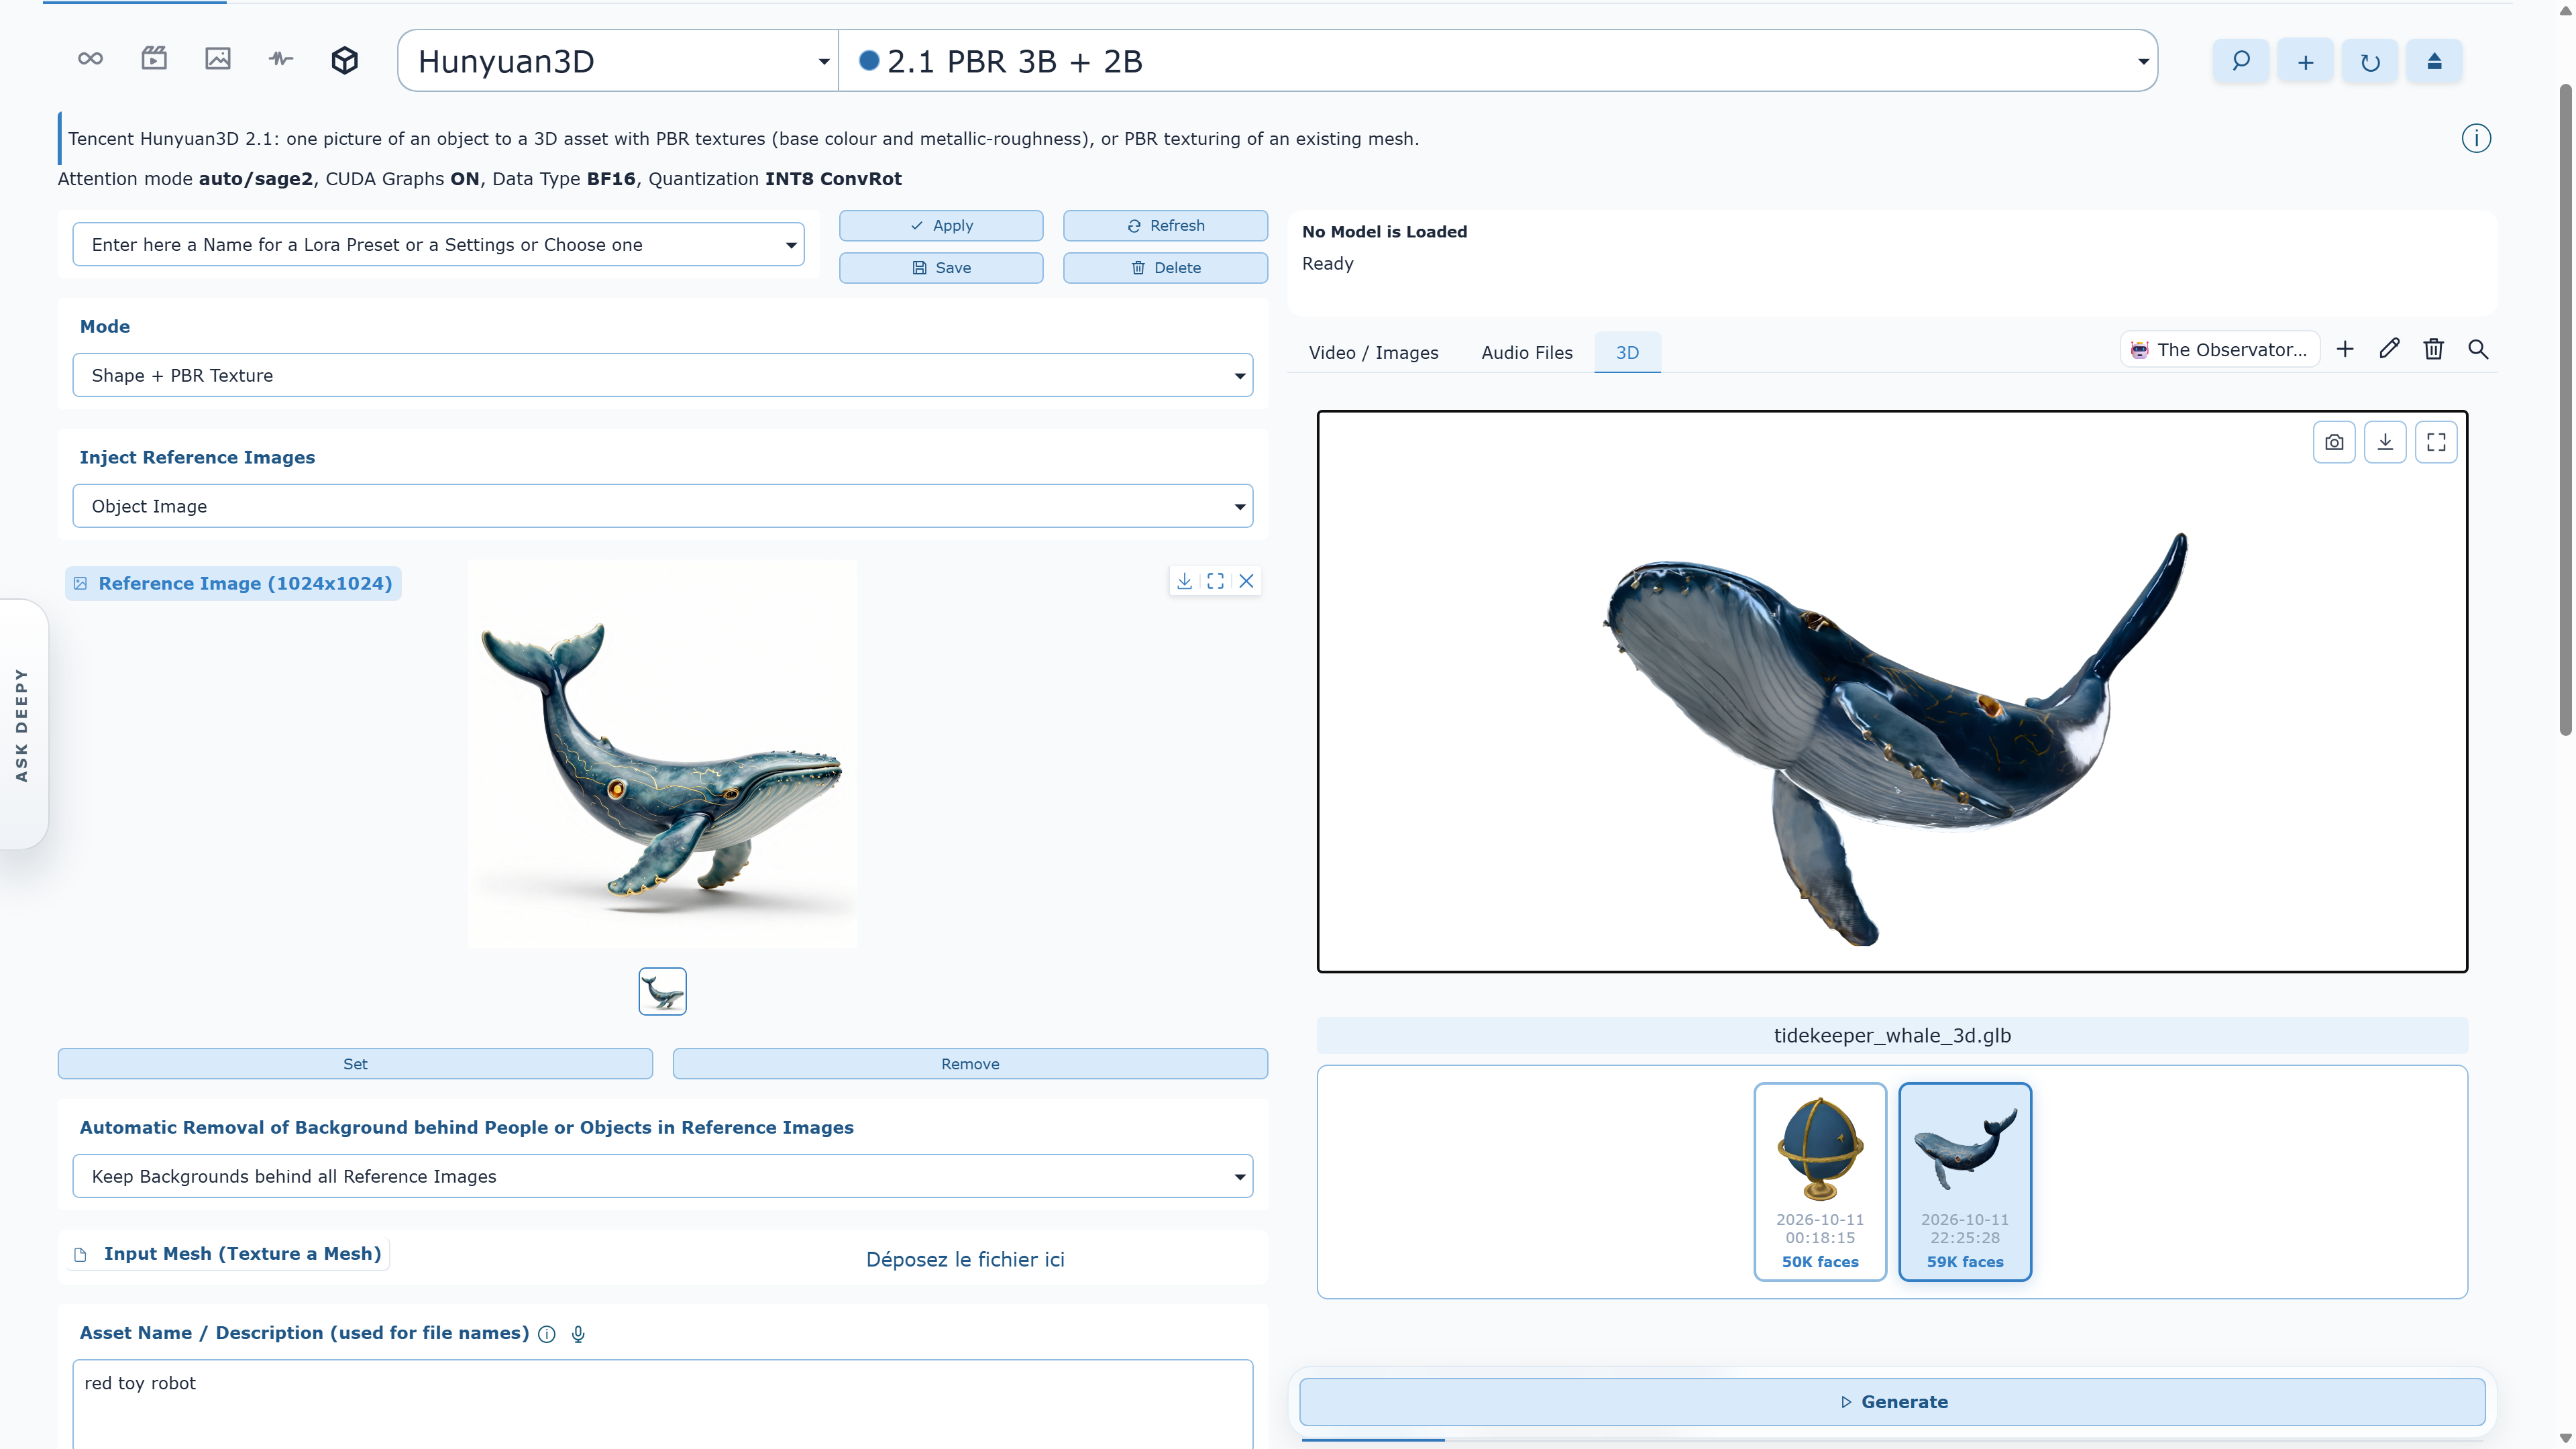Image resolution: width=2576 pixels, height=1449 pixels.
Task: Select the whale model thumbnail with 59K faces
Action: tap(1965, 1181)
